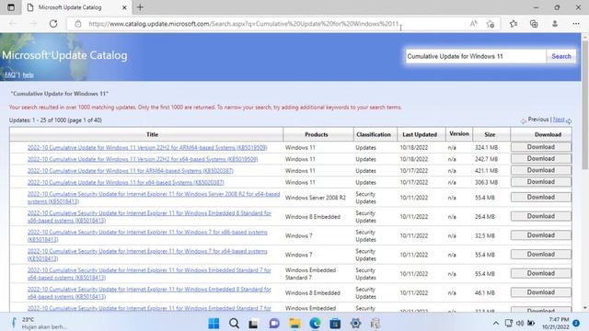
Task: Sort results by Classification column
Action: click(x=374, y=134)
